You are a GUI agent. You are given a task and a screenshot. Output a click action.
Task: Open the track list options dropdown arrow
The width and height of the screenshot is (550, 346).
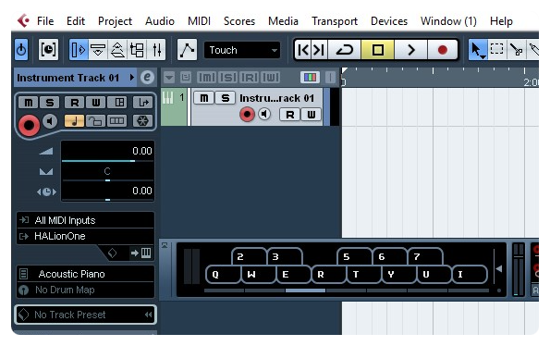tap(169, 77)
